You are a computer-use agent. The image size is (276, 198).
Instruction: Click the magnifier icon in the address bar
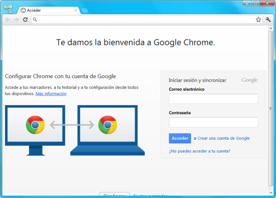35,19
